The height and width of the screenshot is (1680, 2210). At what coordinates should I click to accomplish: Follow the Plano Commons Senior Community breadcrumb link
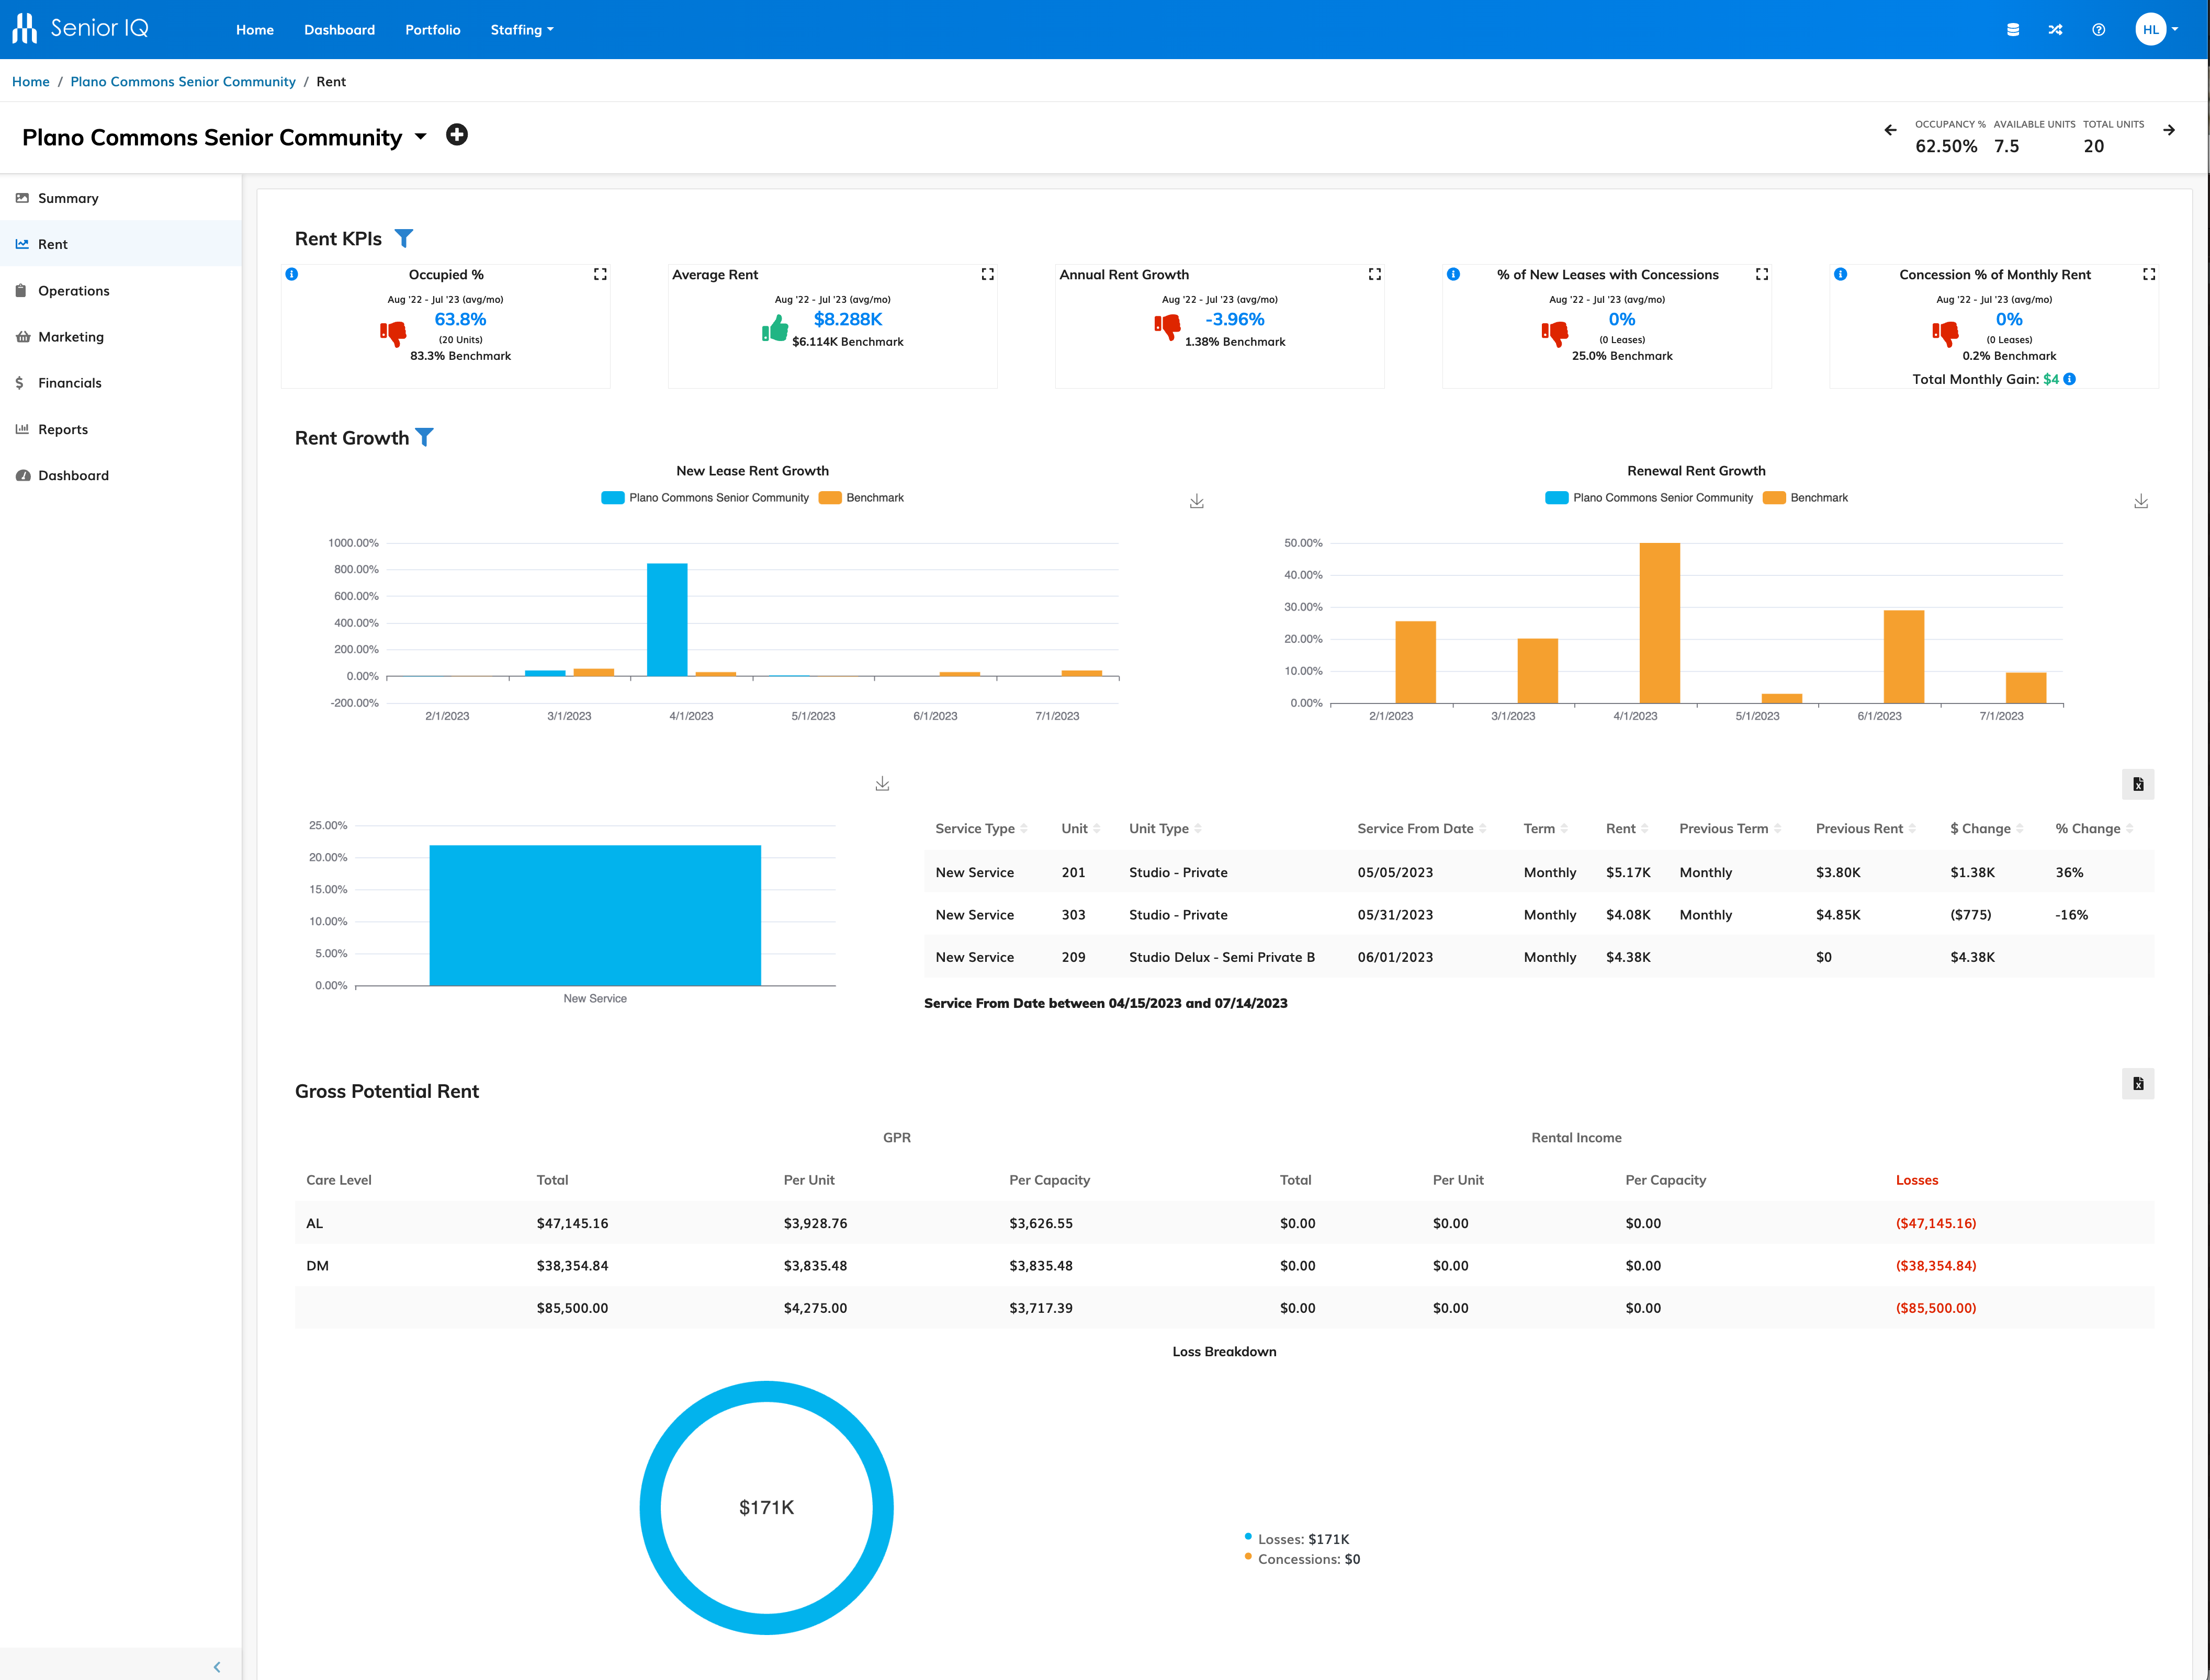[x=182, y=81]
